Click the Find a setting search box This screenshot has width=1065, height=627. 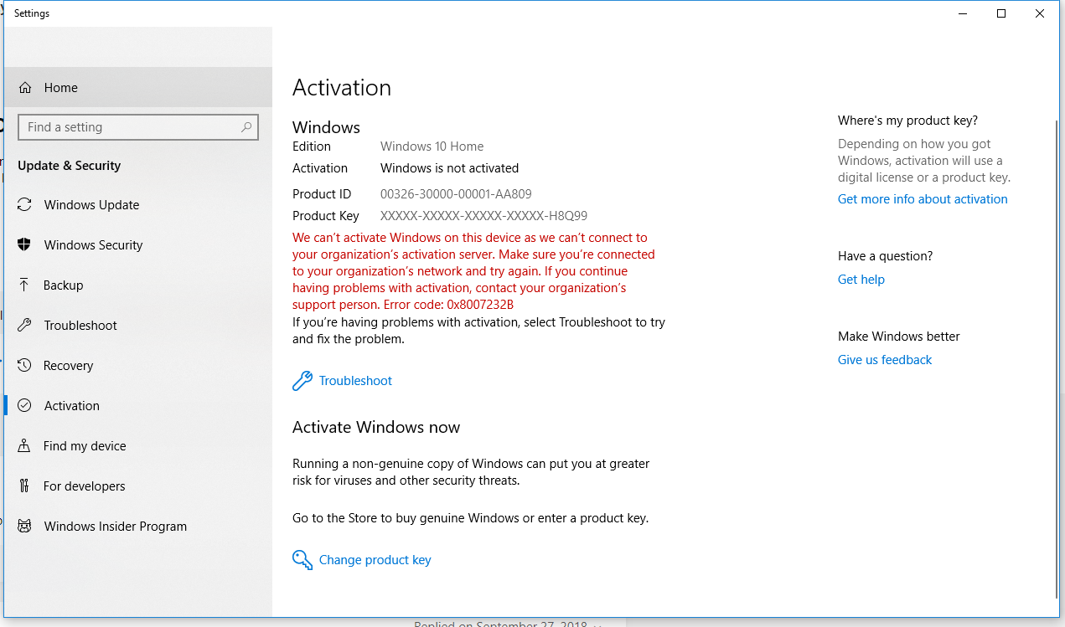click(138, 127)
